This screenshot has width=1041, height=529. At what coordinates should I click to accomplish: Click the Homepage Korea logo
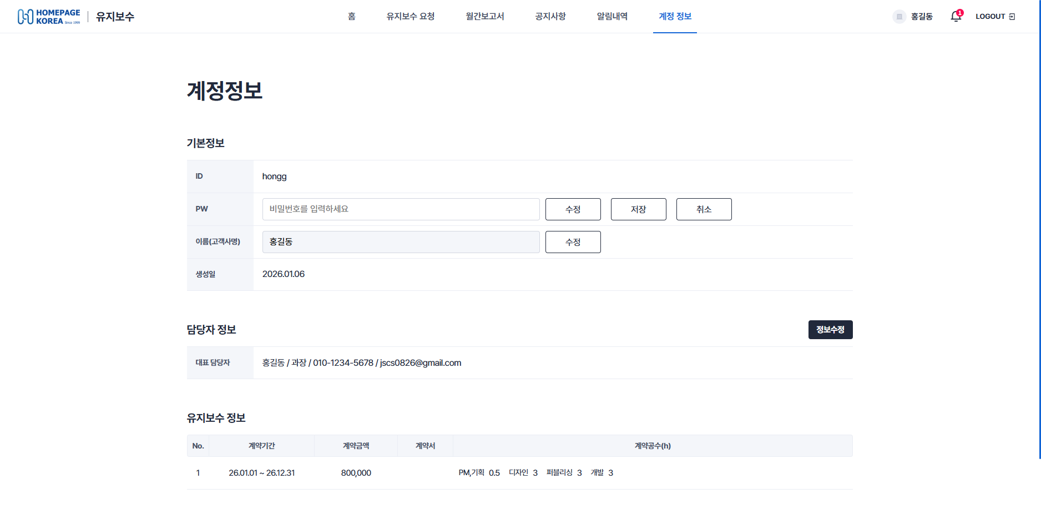[49, 17]
